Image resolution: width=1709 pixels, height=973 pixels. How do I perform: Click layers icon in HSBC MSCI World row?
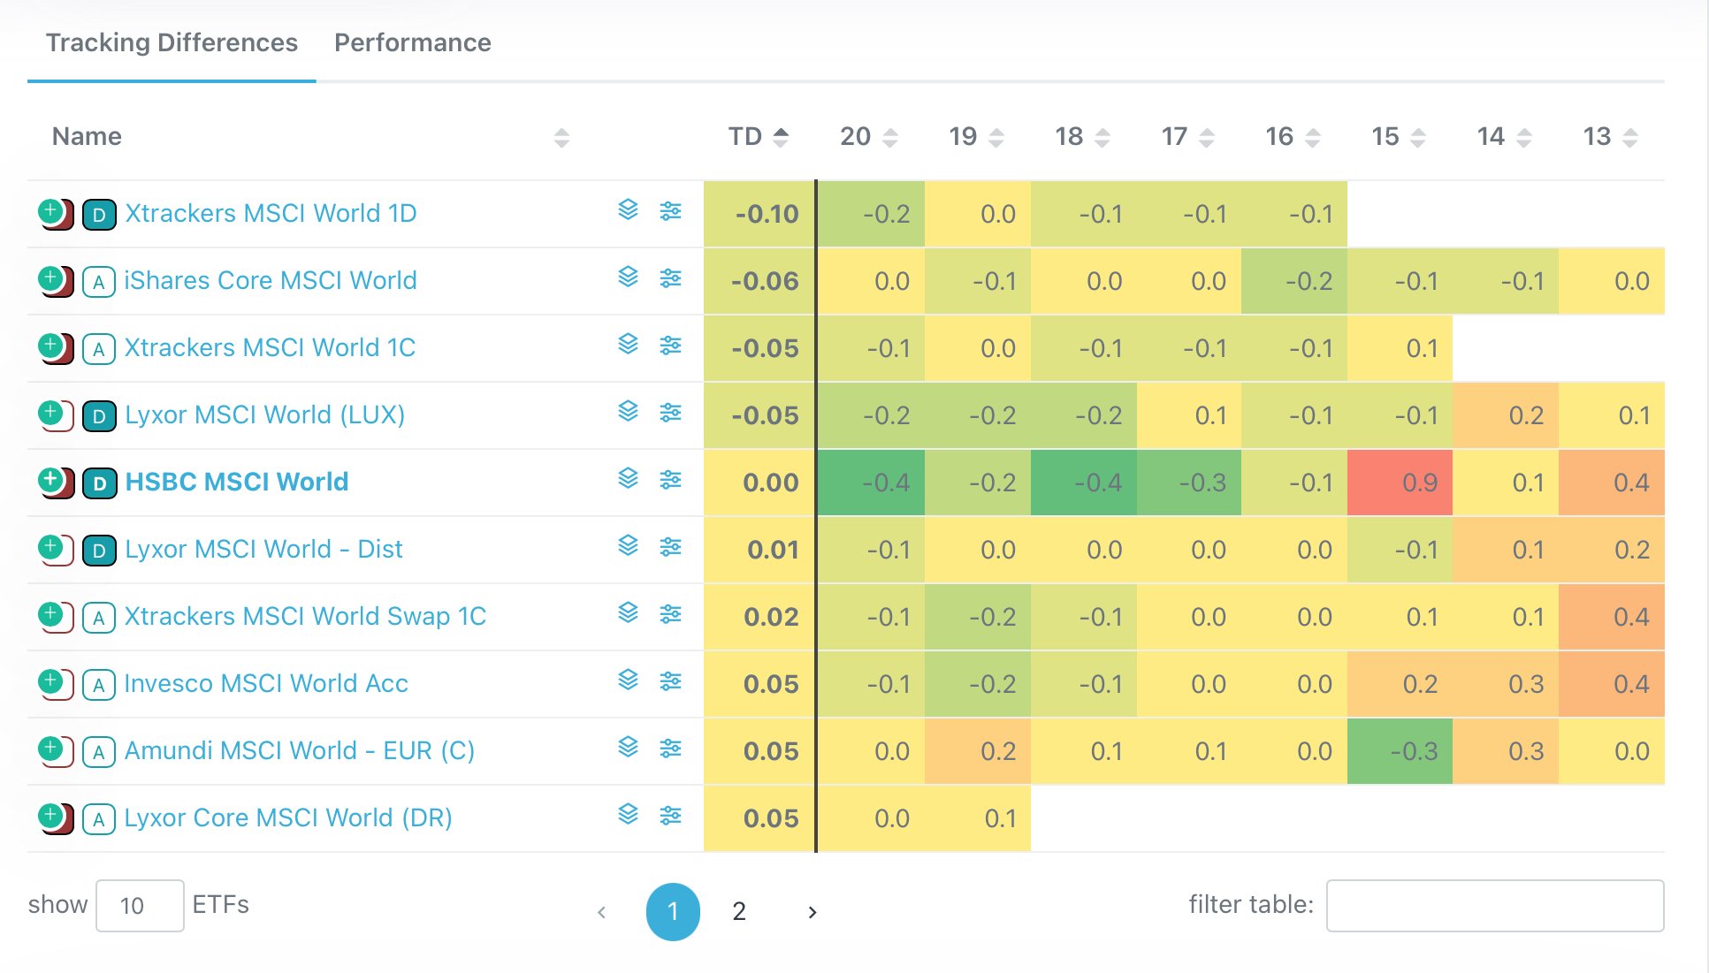pyautogui.click(x=628, y=478)
